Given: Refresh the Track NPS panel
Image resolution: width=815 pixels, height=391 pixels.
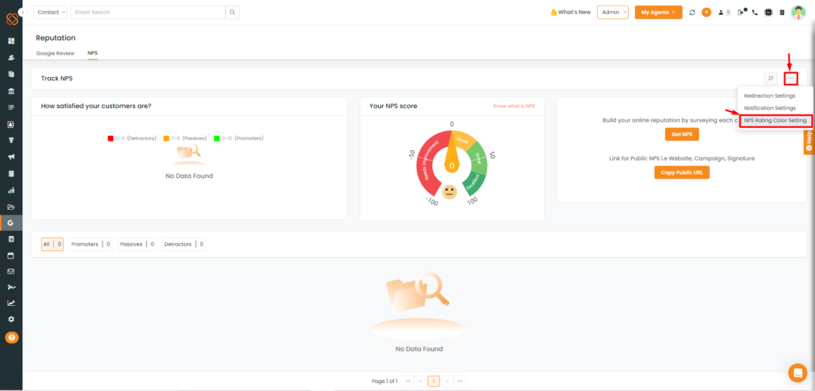Looking at the screenshot, I should coord(770,79).
